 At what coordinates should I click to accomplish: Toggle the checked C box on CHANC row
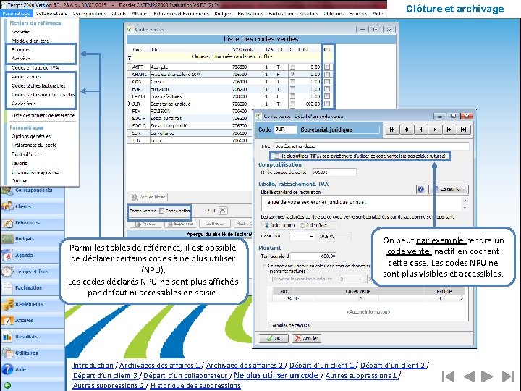[292, 74]
